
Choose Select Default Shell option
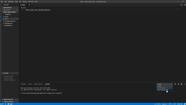tap(164, 90)
